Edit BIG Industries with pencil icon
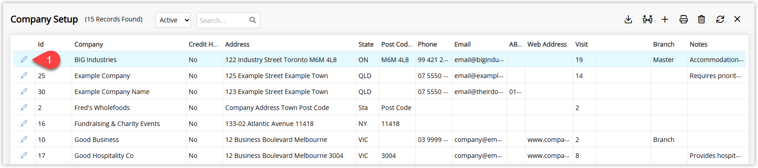758x168 pixels. click(24, 59)
